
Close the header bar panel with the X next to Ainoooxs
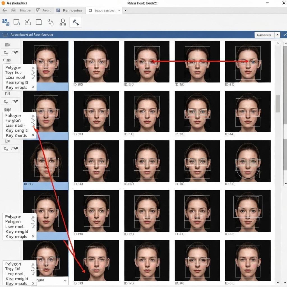click(x=277, y=35)
